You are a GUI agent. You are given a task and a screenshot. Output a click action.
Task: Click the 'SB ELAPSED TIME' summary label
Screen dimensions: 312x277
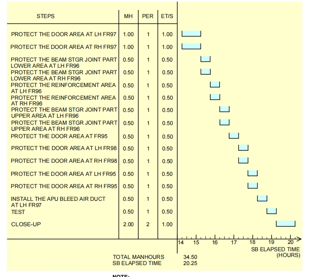137,263
